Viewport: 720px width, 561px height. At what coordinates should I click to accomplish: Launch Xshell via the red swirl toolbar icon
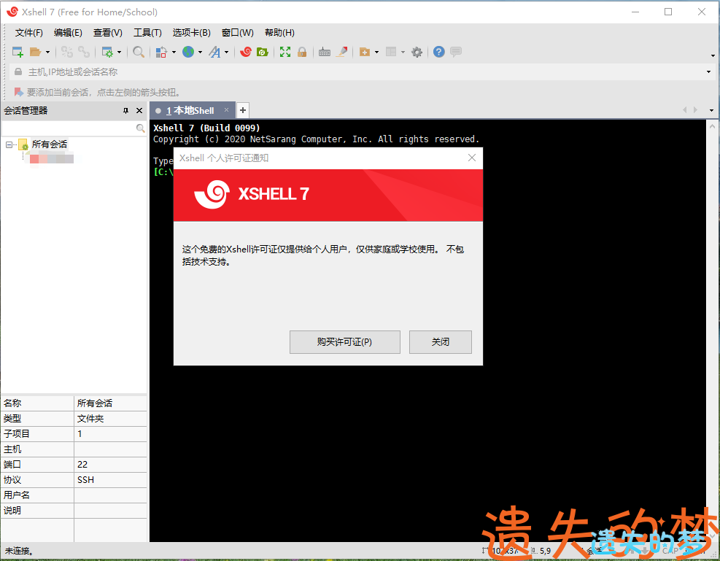pyautogui.click(x=246, y=52)
